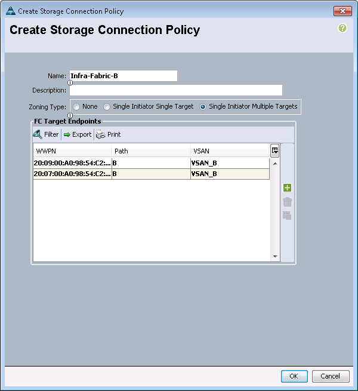Click the Cancel button
Viewport: 358px width, 391px height.
click(331, 376)
